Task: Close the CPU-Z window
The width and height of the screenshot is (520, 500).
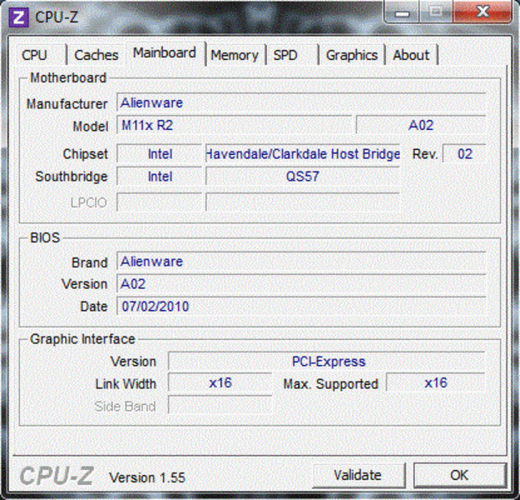Action: point(482,12)
